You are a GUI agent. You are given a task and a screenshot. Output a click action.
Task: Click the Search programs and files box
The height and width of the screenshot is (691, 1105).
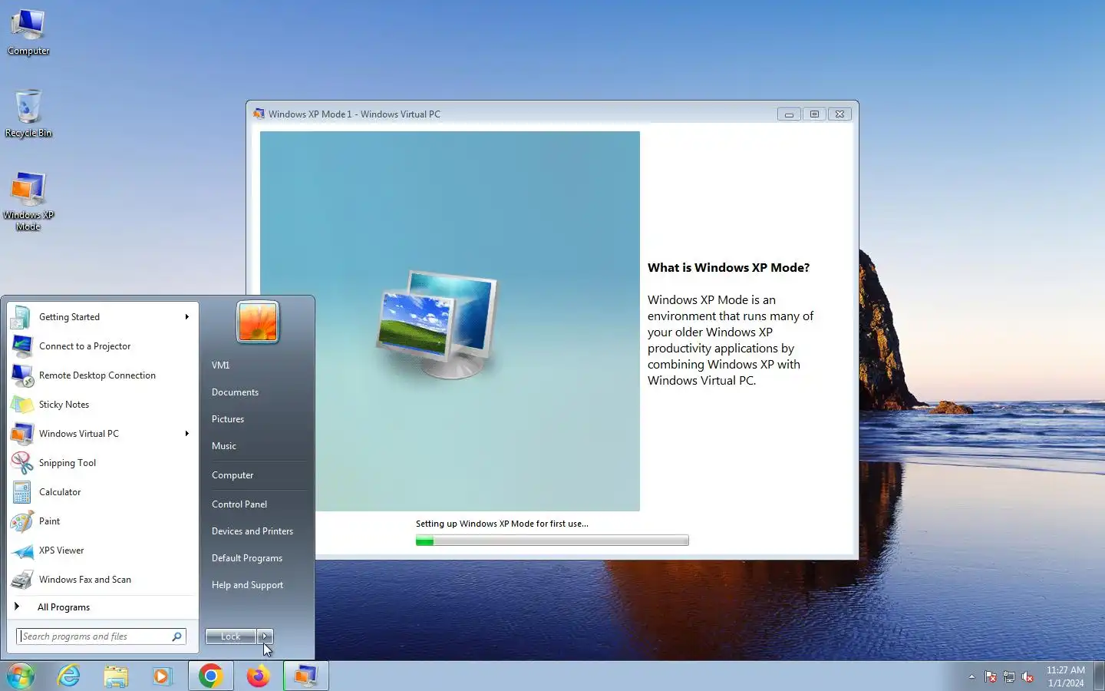point(101,636)
